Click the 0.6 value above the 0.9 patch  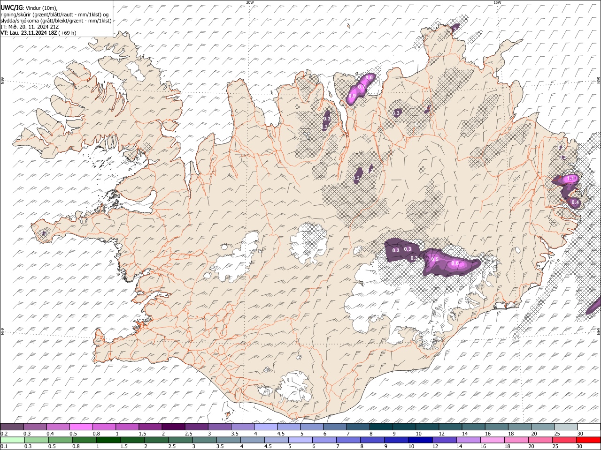pyautogui.click(x=369, y=78)
